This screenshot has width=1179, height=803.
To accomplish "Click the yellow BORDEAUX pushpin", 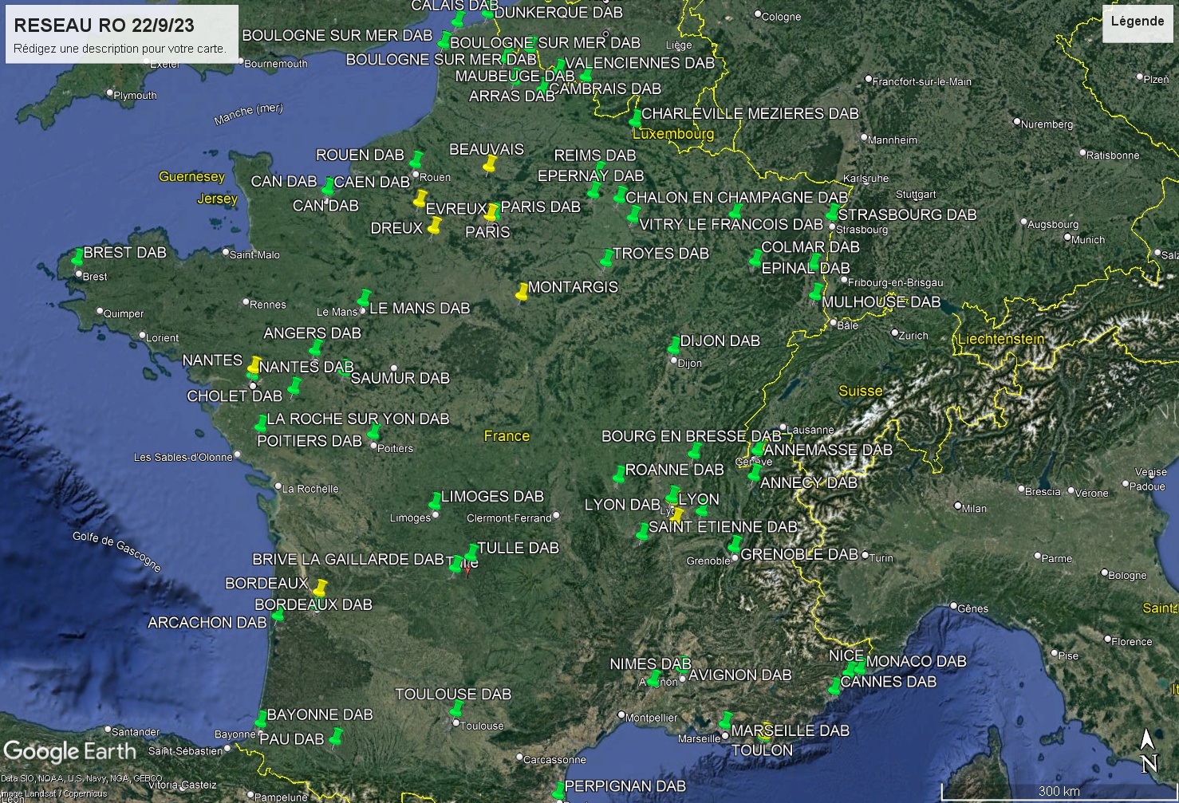I will pyautogui.click(x=320, y=588).
